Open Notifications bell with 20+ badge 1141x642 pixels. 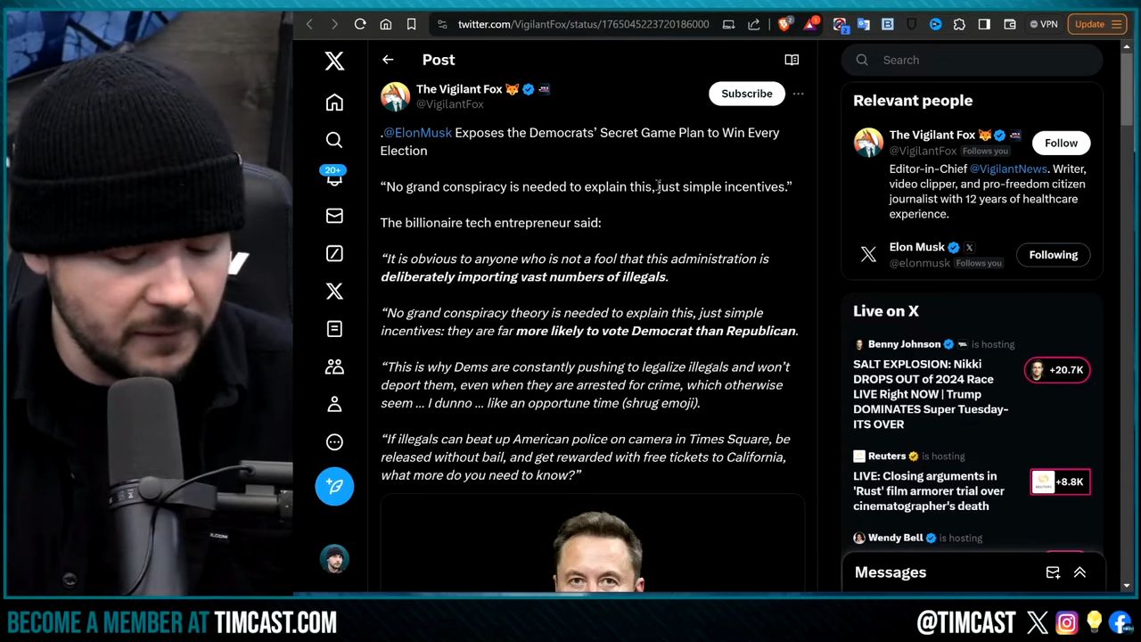tap(334, 177)
